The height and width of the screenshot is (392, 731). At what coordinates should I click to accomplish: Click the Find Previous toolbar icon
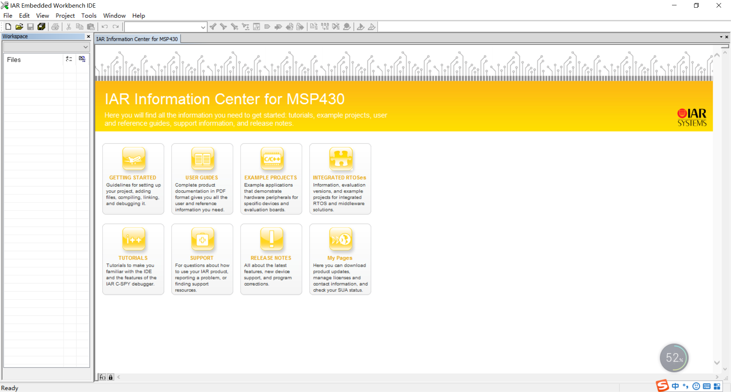click(213, 27)
